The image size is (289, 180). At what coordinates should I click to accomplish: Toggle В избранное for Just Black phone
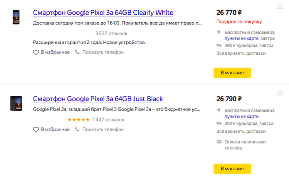click(55, 129)
